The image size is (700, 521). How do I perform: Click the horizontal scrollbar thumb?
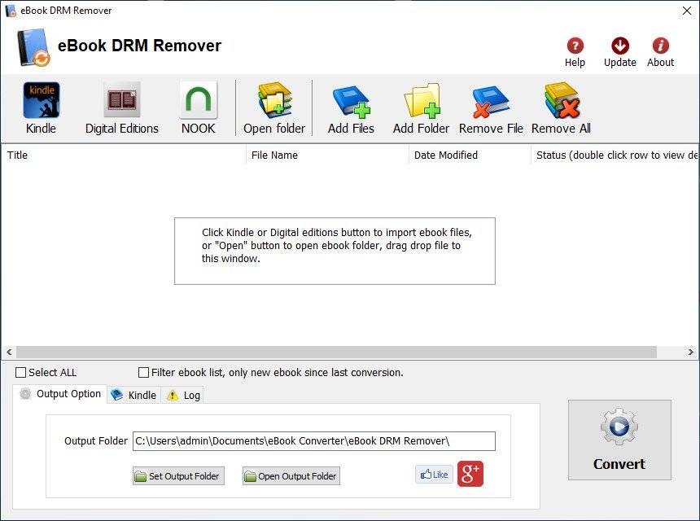337,352
